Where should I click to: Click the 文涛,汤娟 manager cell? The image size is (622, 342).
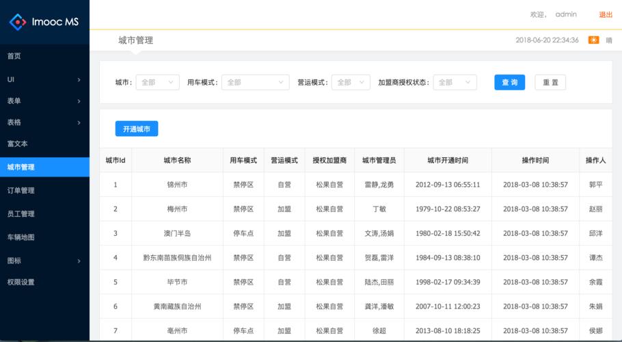379,233
